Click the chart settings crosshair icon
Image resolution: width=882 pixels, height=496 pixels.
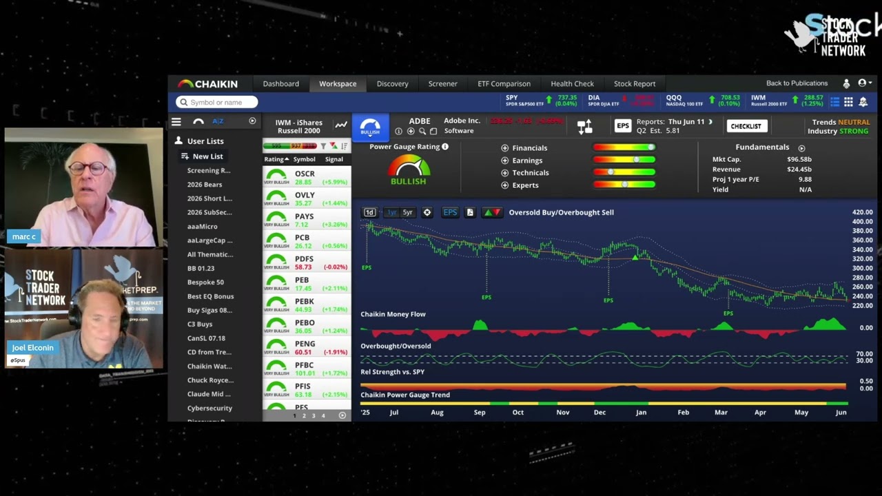click(x=427, y=212)
